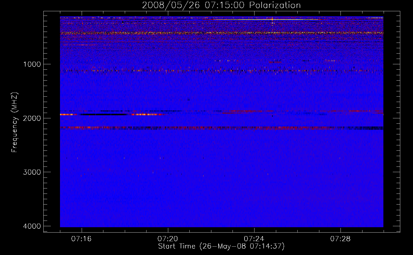Click the 07:28 time tick label
413x255 pixels.
(x=341, y=239)
